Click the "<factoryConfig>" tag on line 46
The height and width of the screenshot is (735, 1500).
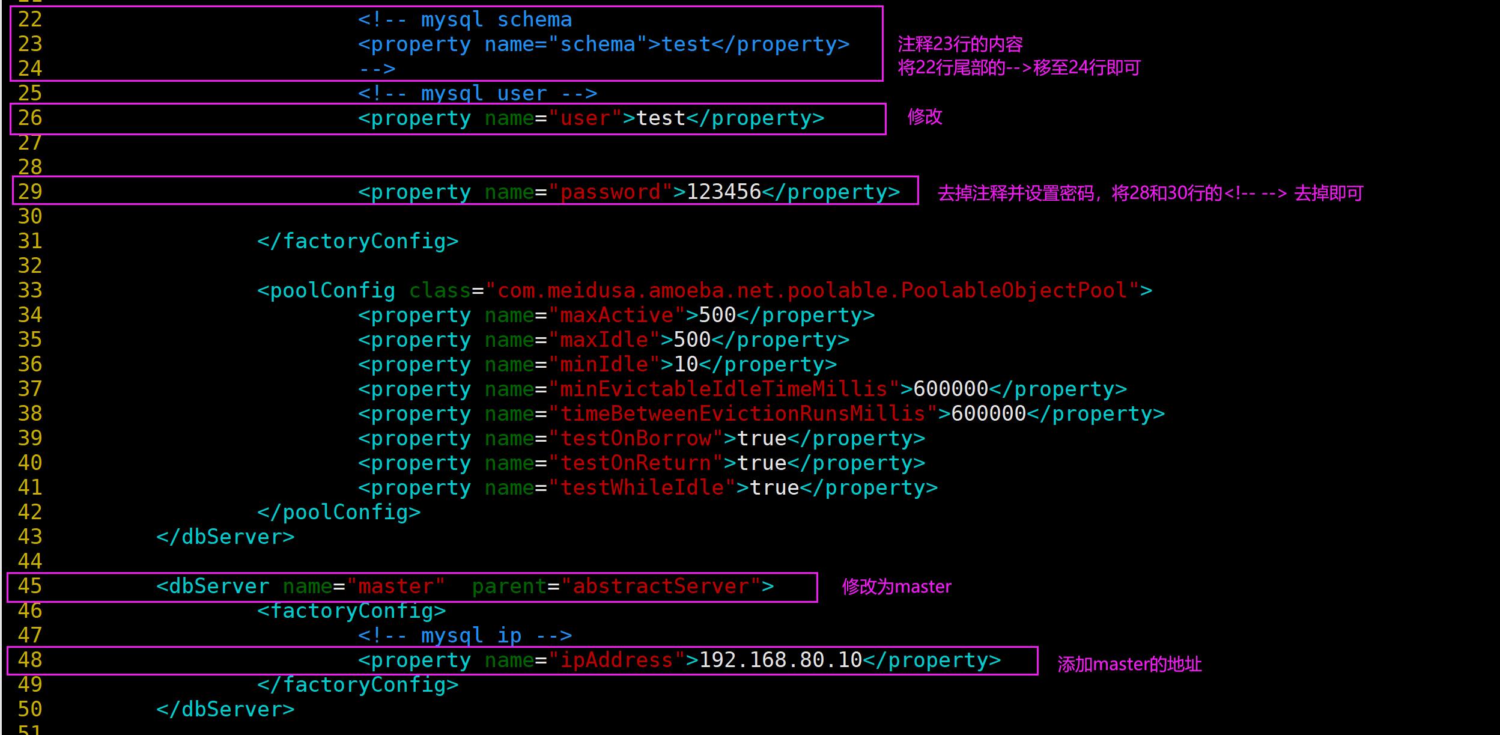point(351,611)
